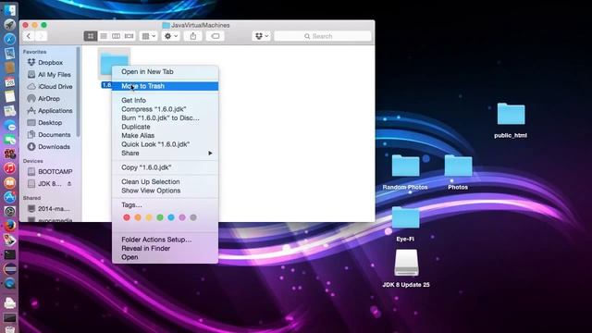Apply the yellow tag color
Image resolution: width=592 pixels, height=333 pixels.
[x=149, y=217]
